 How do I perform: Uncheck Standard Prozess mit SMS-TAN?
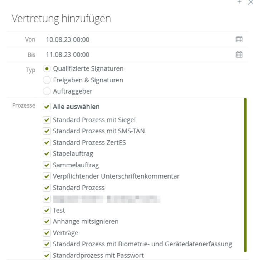coord(46,131)
